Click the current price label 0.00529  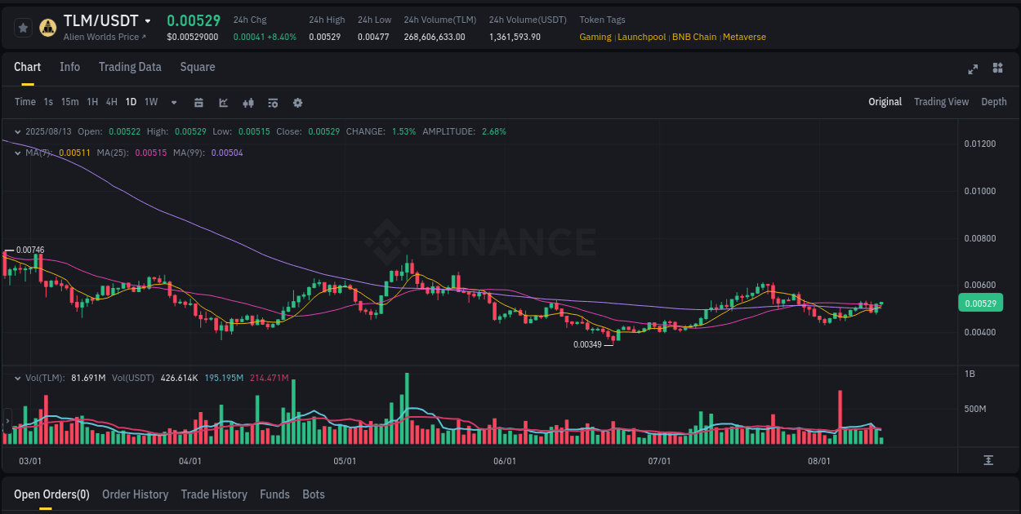(980, 303)
